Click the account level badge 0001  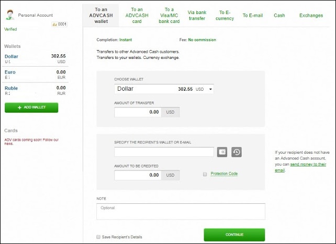(60, 25)
